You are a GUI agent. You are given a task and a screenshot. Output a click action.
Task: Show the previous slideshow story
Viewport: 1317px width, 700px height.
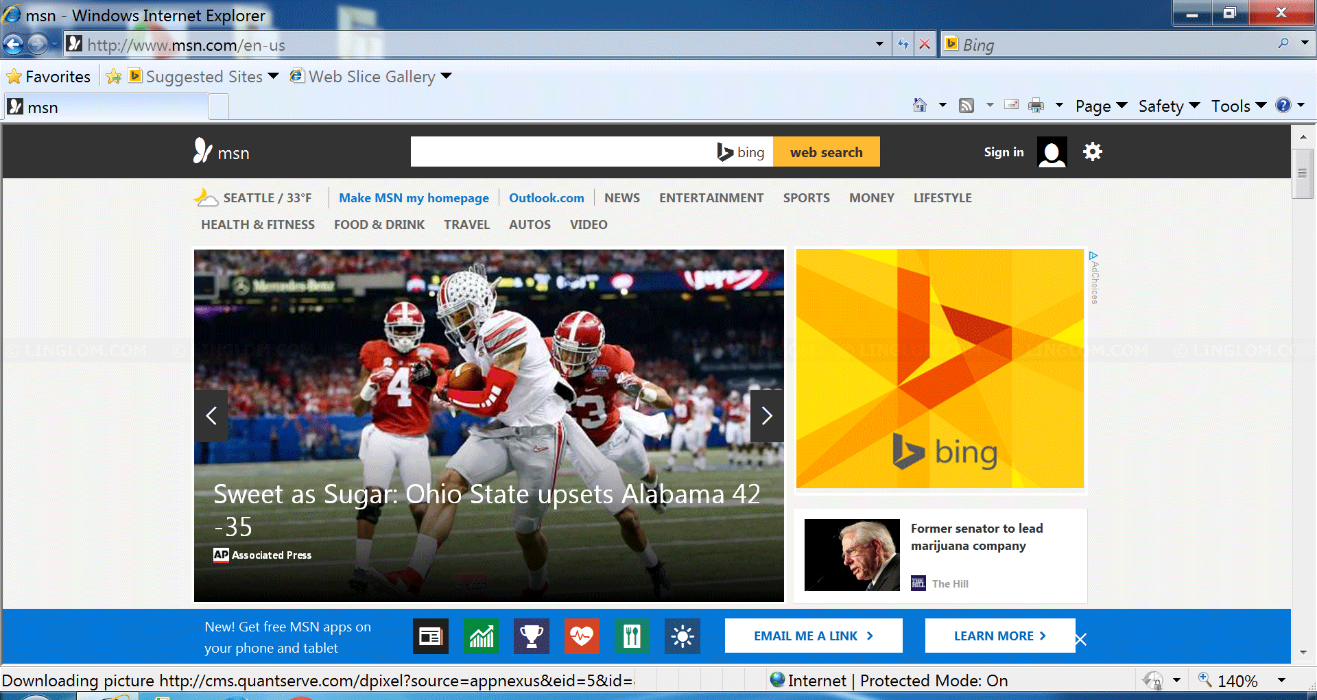coord(211,415)
